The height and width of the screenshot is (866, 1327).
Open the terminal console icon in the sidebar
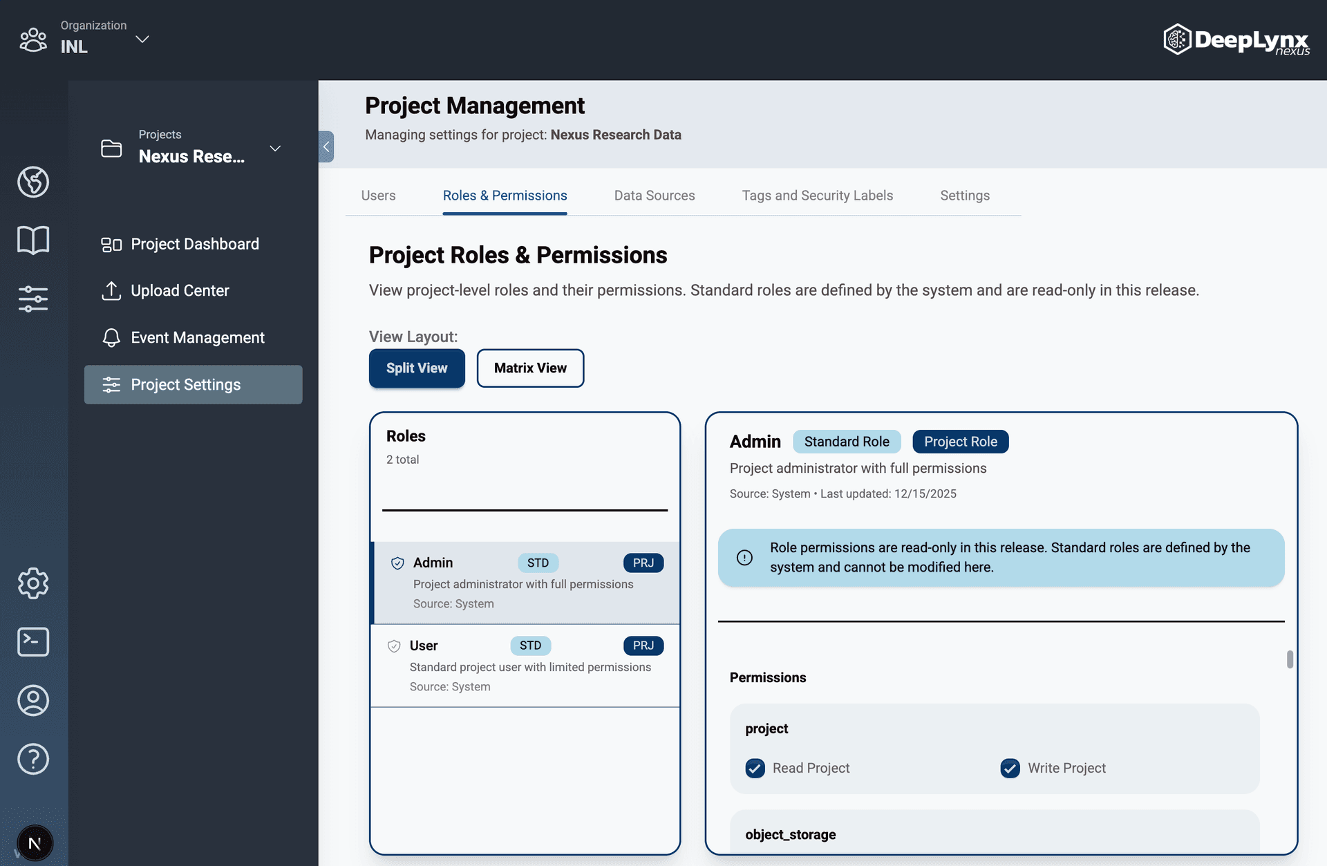coord(33,641)
